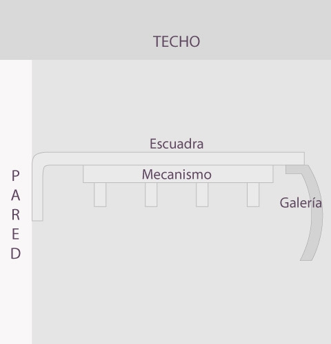
Task: Click the letter A of PARED
Action: tap(15, 195)
